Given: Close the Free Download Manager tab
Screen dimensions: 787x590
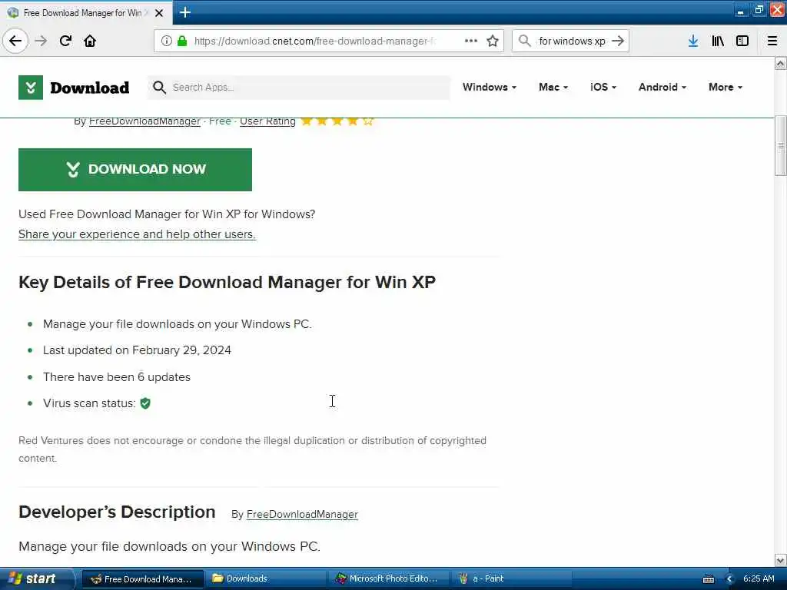Looking at the screenshot, I should (x=159, y=12).
